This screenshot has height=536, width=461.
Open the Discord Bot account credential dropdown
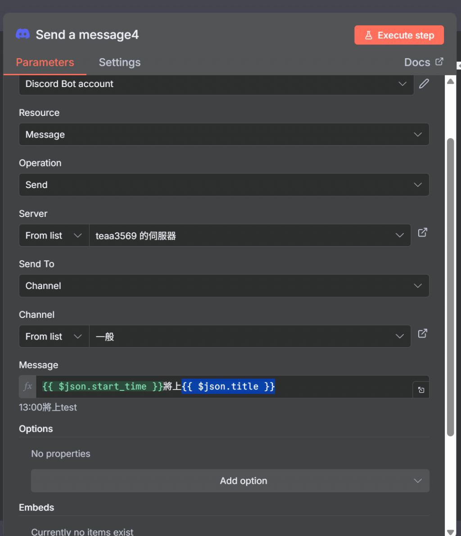[216, 84]
